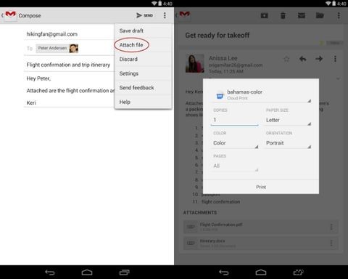Open the Paper size Letter dropdown
This screenshot has width=348, height=279.
[288, 121]
